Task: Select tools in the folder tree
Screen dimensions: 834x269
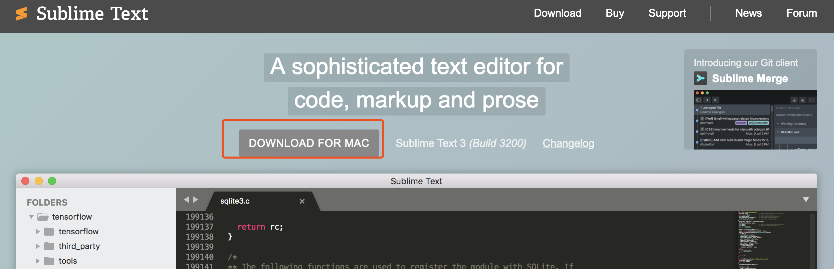Action: click(x=68, y=261)
